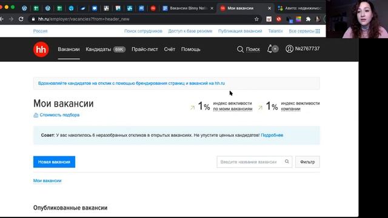This screenshot has height=218, width=388.
Task: Go back with browser back arrow
Action: click(x=1, y=19)
